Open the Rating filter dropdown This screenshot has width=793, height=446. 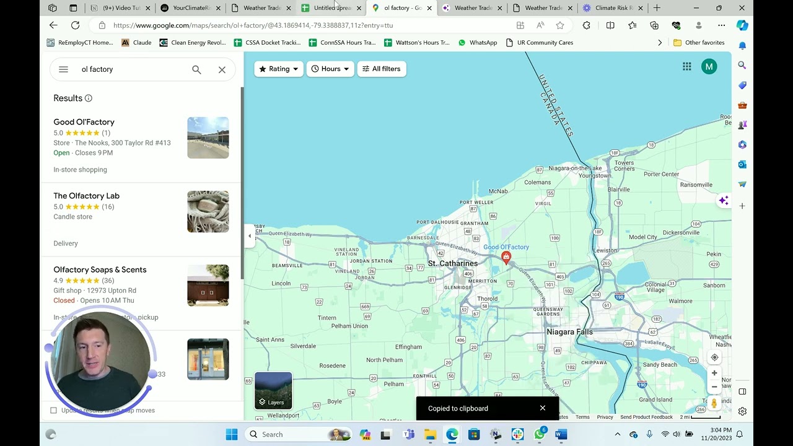pos(279,69)
